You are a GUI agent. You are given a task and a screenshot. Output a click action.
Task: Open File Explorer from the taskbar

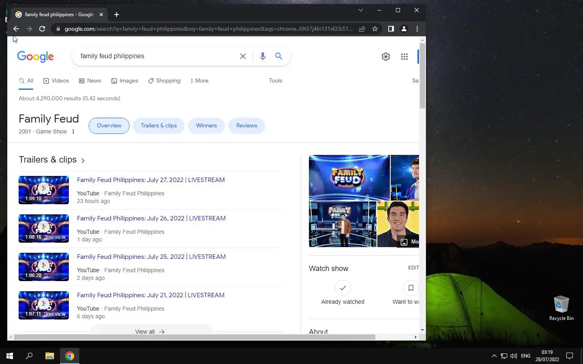click(x=49, y=356)
